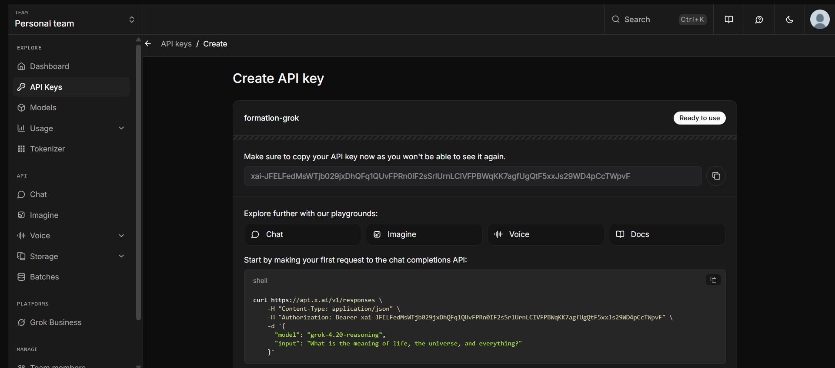Open Models in sidebar
Viewport: 835px width, 368px height.
point(71,108)
